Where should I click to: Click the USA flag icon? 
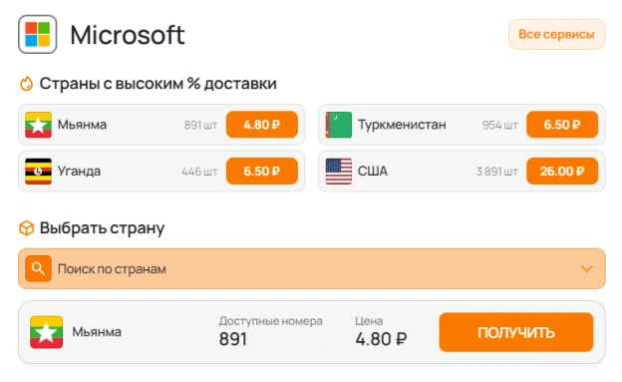coord(338,172)
